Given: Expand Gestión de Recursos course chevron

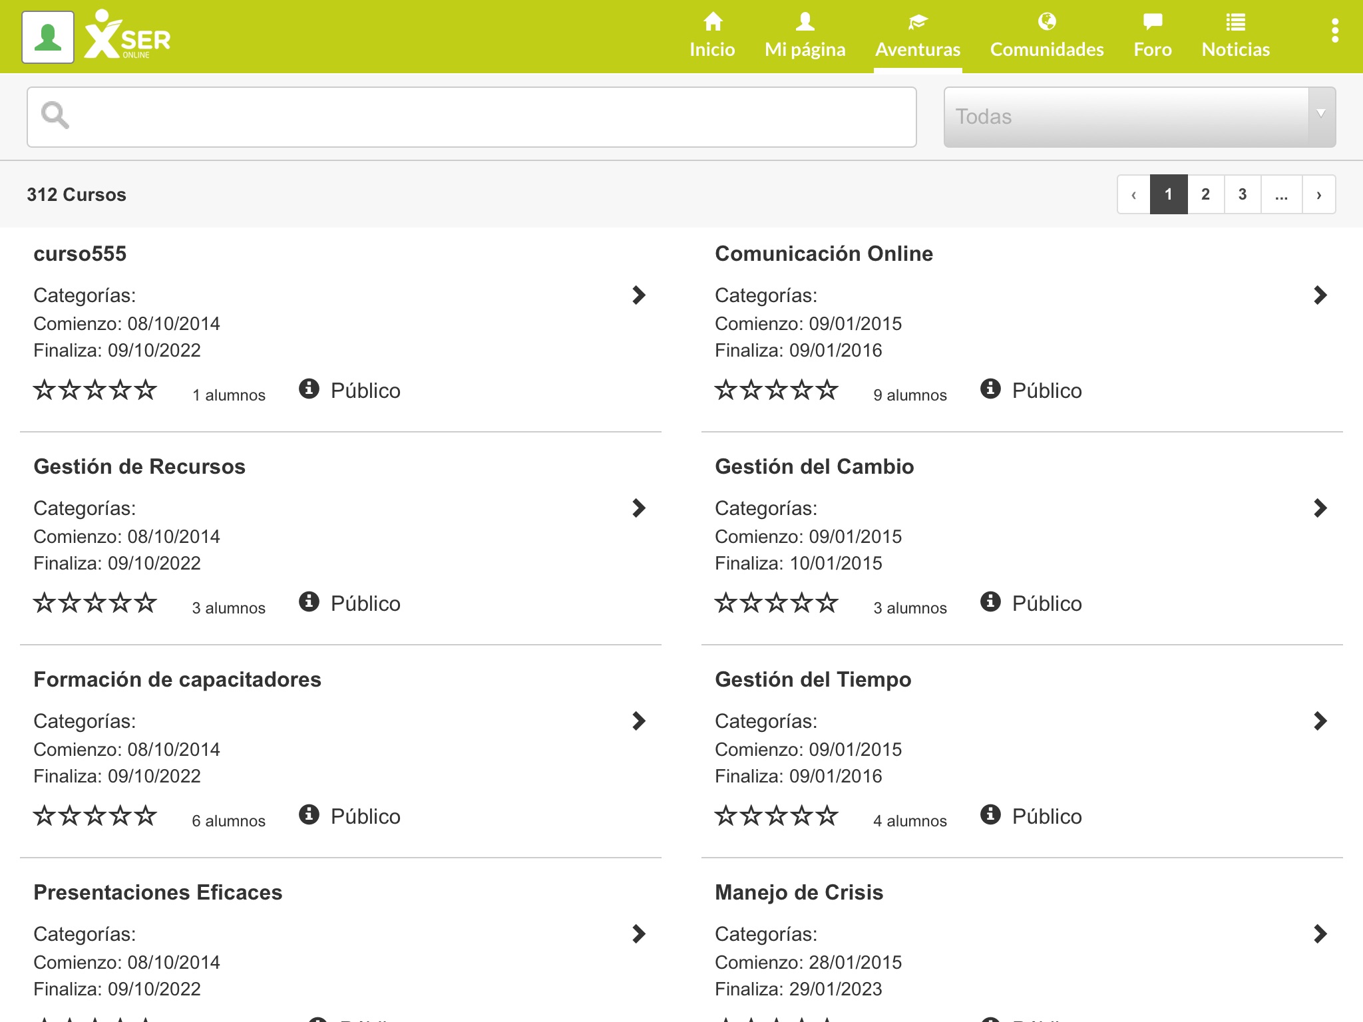Looking at the screenshot, I should click(639, 508).
